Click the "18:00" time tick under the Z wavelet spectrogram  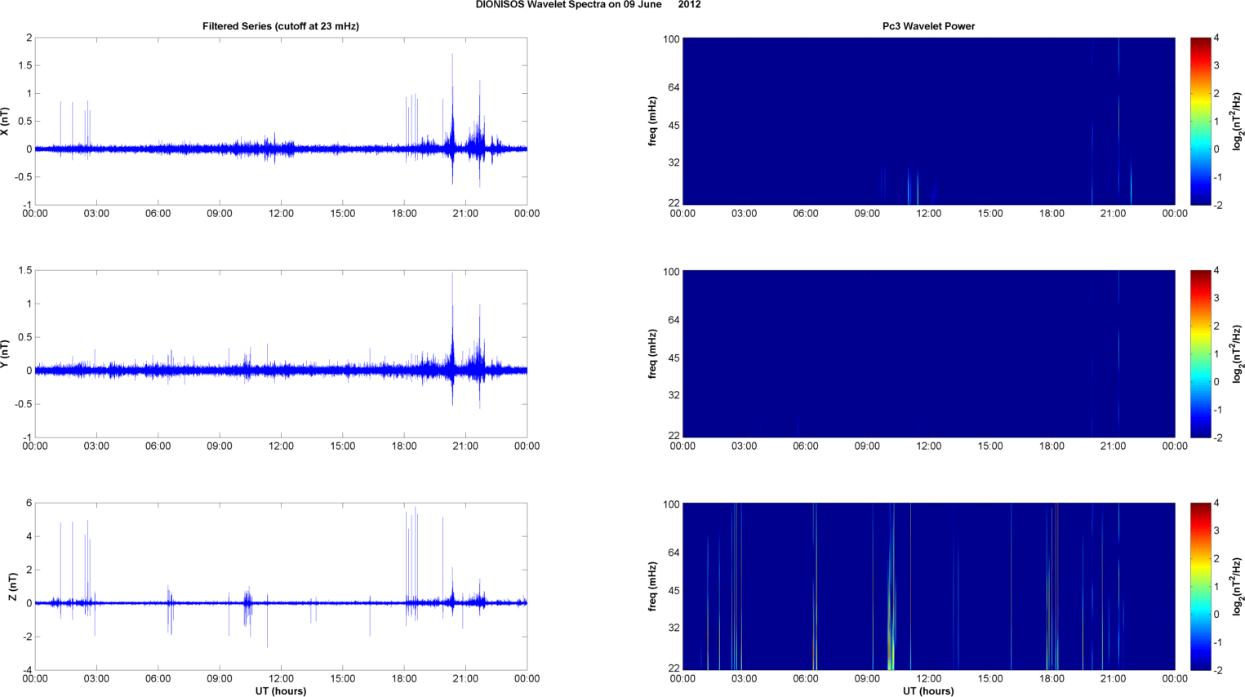click(1052, 679)
